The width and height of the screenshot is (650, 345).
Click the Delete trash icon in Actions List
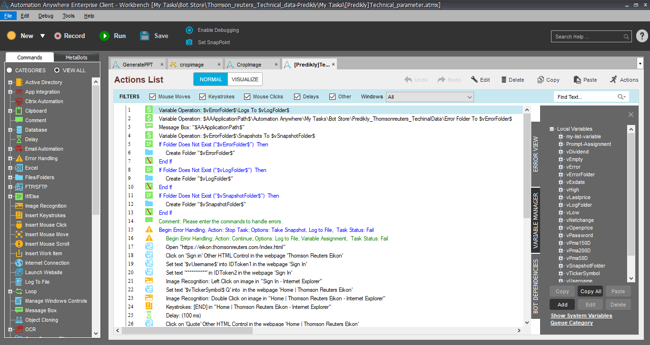503,80
